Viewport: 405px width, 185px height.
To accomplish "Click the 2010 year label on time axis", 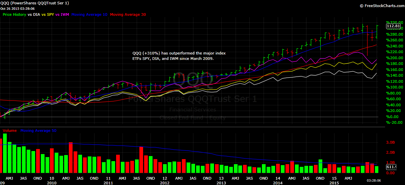I will click(x=52, y=183).
